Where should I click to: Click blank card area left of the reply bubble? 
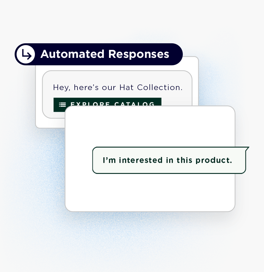(x=79, y=160)
